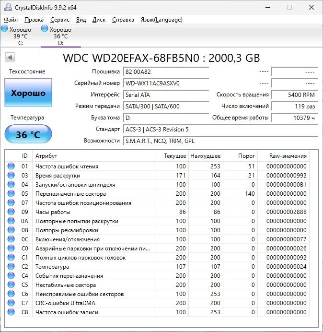Viewport: 323px width, 332px height.
Task: Click the previous disk arrow button
Action: pos(10,57)
